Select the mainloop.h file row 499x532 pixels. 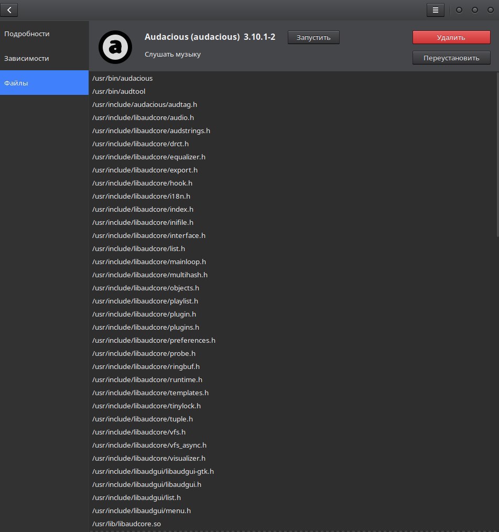[149, 262]
